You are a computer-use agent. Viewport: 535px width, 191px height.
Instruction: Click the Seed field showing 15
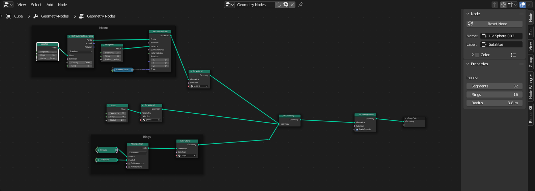[x=81, y=66]
